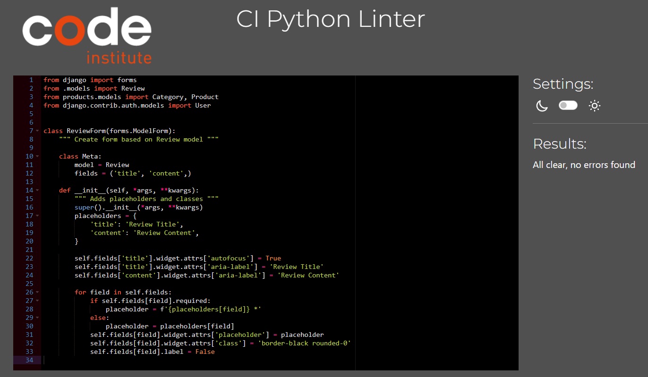Screen dimensions: 648x377
Task: Click the 'label = False' line
Action: (152, 352)
